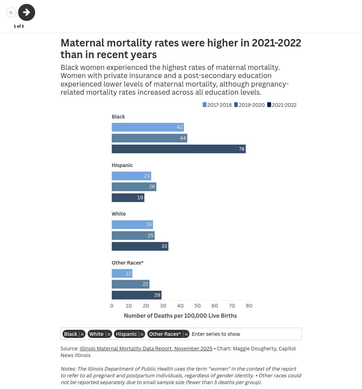Click the Hispanic 2021-2022 bar showing 19

tap(128, 198)
